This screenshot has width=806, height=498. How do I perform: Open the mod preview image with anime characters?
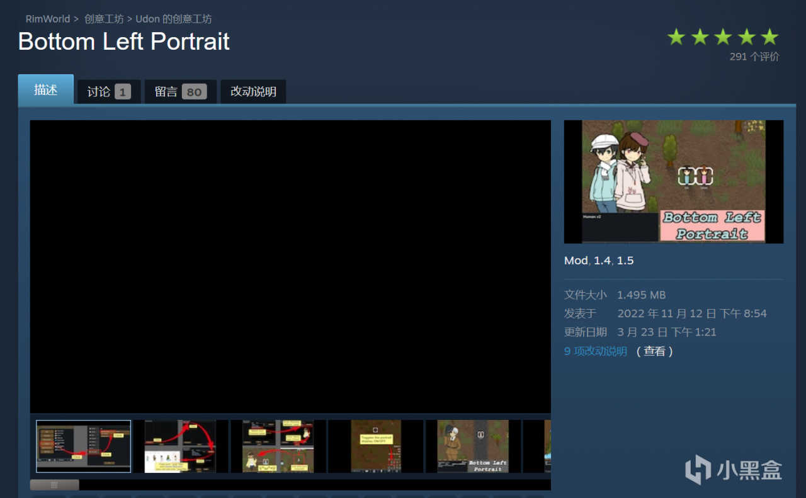(674, 182)
